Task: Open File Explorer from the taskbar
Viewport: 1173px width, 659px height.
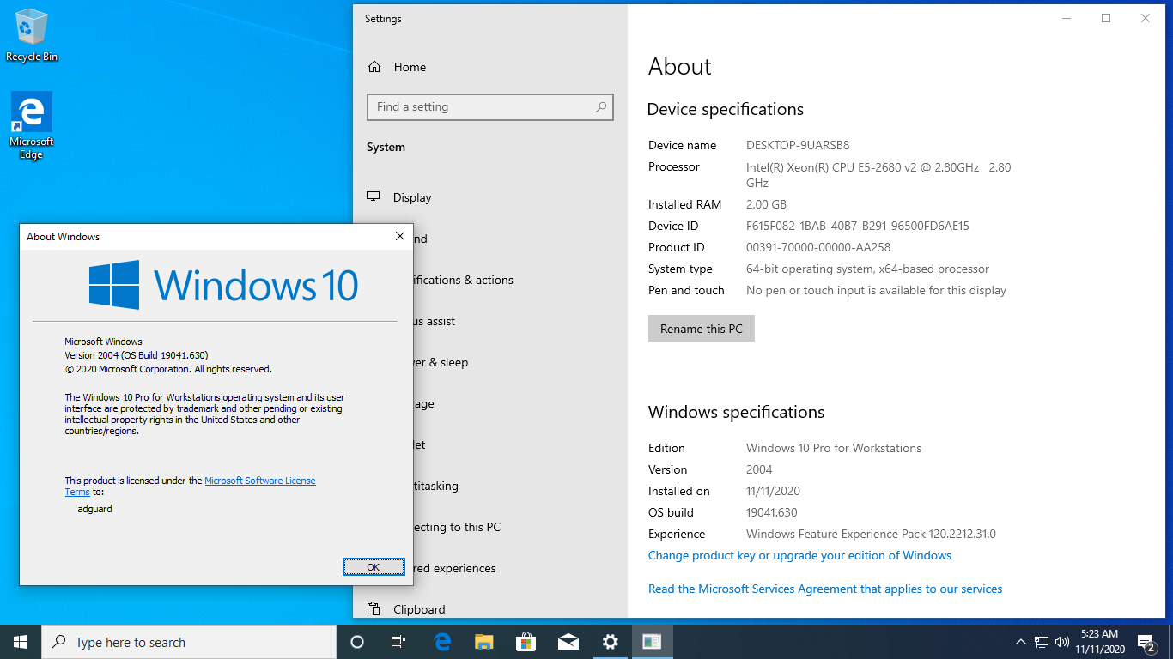Action: 484,642
